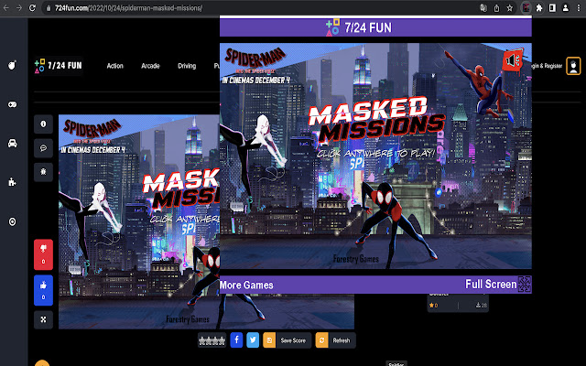Rate the game using the star rating
586x366 pixels.
pyautogui.click(x=212, y=340)
